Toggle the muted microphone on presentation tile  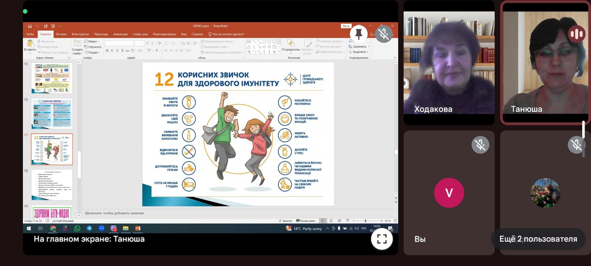[384, 34]
